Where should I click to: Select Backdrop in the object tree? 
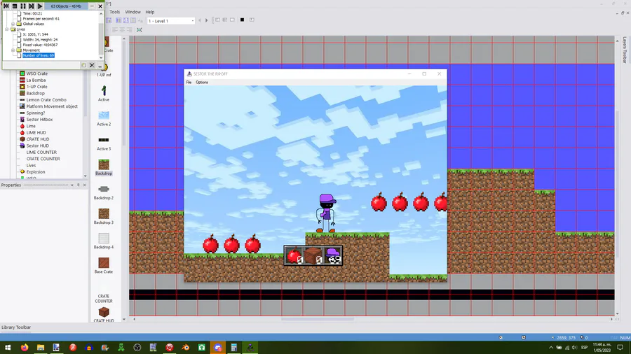(x=36, y=93)
